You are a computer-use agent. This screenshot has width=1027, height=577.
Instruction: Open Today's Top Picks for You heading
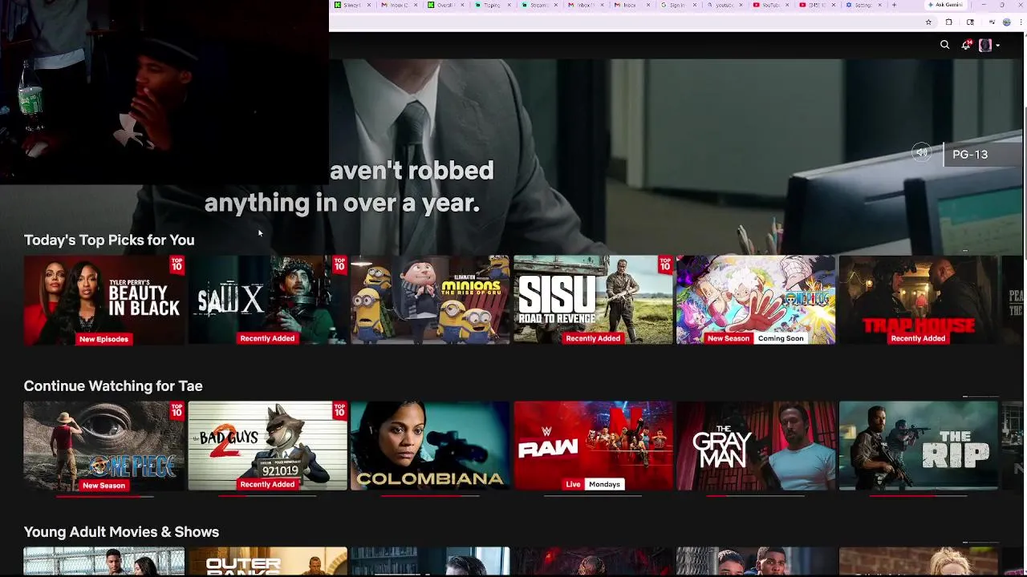109,240
